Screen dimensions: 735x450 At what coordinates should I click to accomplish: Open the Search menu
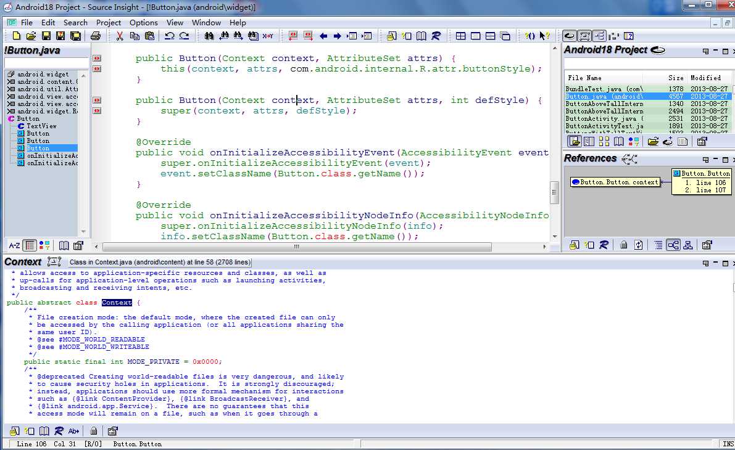[x=75, y=22]
